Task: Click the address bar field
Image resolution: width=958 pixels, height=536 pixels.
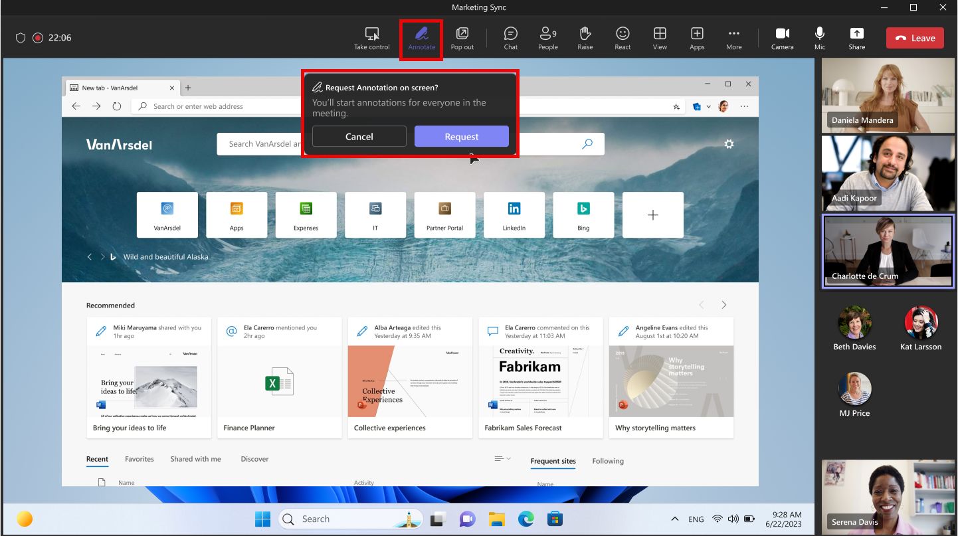Action: [409, 106]
